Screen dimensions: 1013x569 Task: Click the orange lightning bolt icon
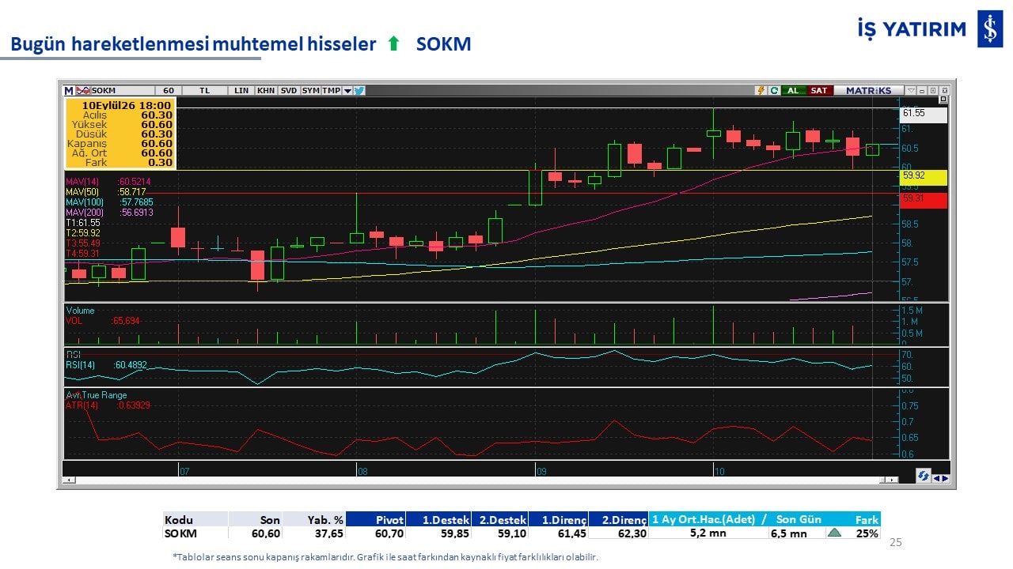(x=761, y=91)
